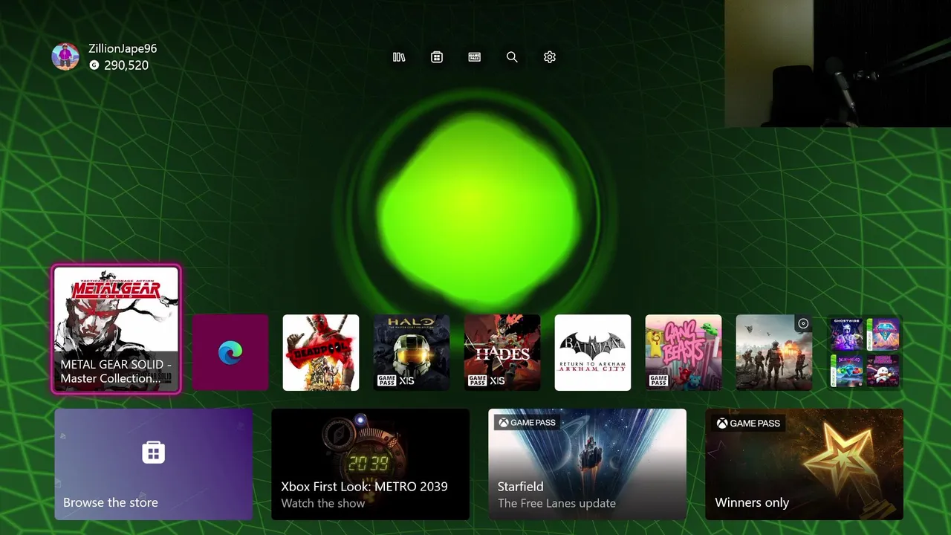Open the Microsoft Store icon in top bar
This screenshot has width=951, height=535.
click(437, 57)
